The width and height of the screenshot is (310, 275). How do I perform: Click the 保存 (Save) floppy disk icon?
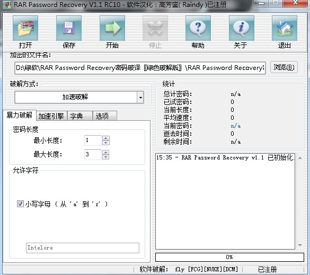[x=69, y=28]
